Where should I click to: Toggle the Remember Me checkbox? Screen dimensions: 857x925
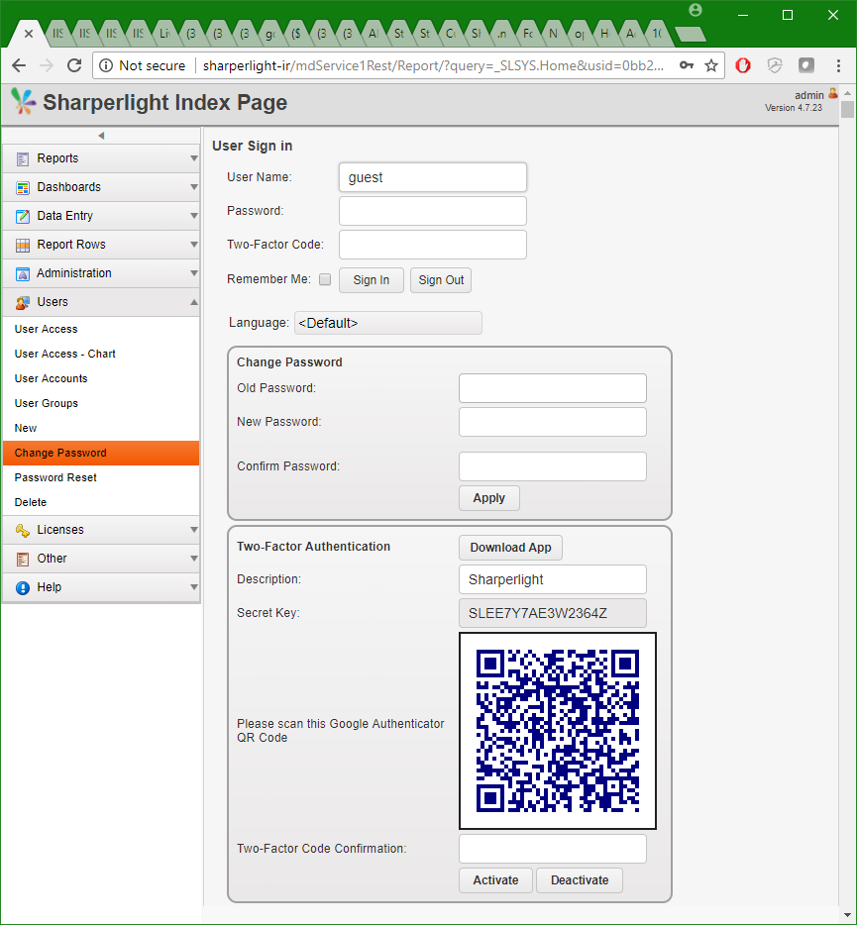pos(325,279)
